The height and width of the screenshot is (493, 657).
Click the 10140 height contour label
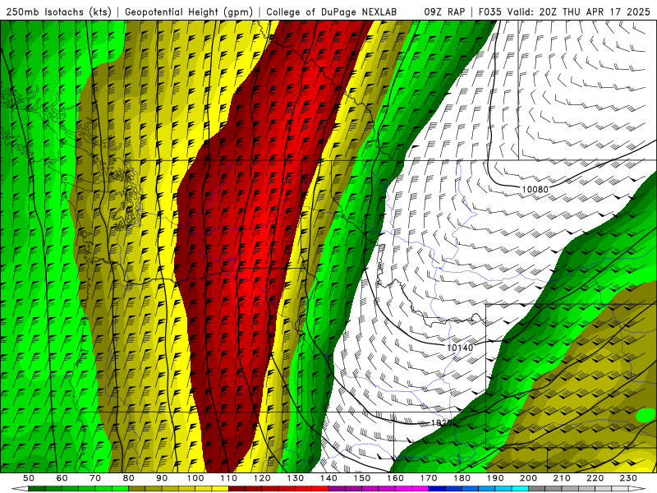[x=460, y=348]
